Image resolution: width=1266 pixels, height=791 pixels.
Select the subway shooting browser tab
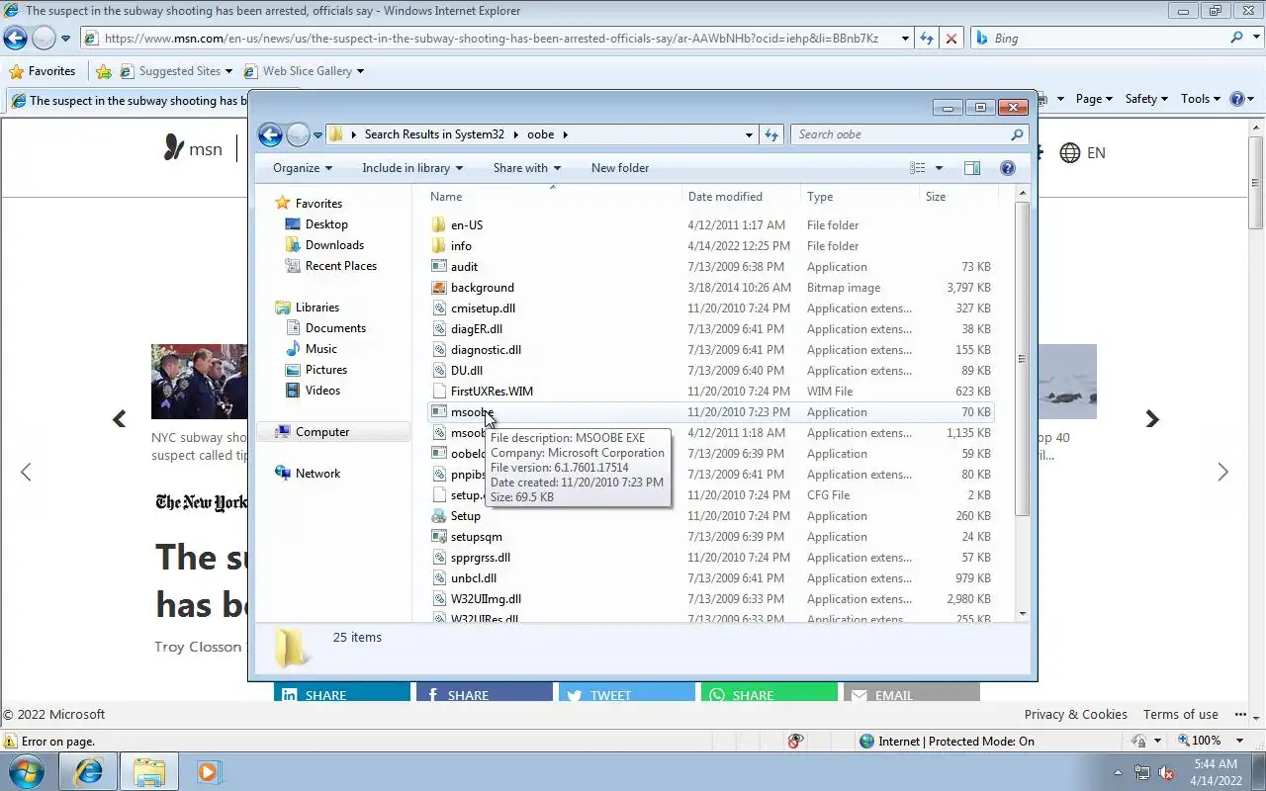pyautogui.click(x=129, y=101)
